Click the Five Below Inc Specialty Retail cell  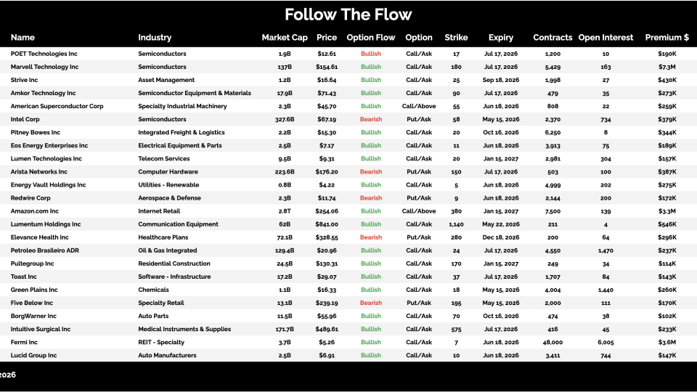point(161,303)
